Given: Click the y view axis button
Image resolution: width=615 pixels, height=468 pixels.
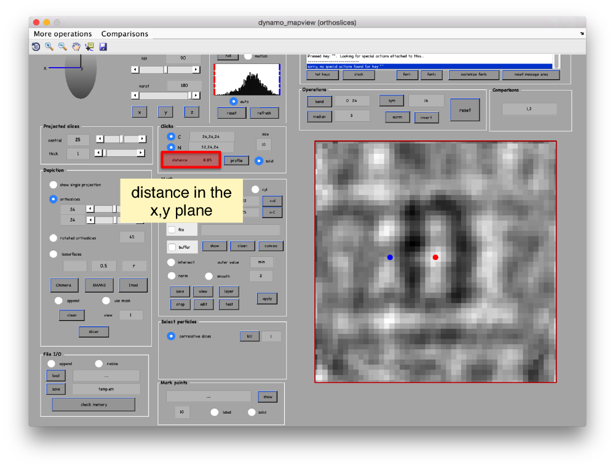Looking at the screenshot, I should tap(165, 112).
